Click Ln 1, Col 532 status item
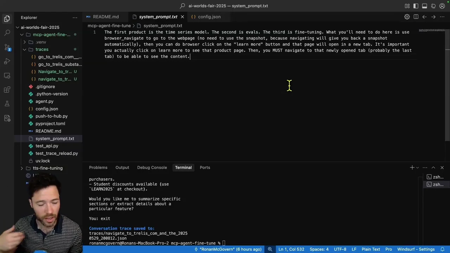 pyautogui.click(x=291, y=249)
